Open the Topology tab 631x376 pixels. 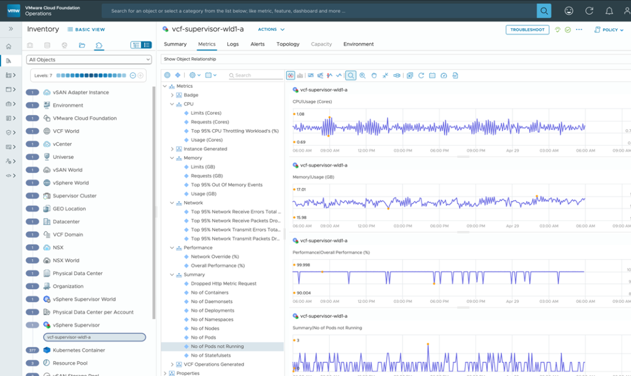tap(287, 44)
